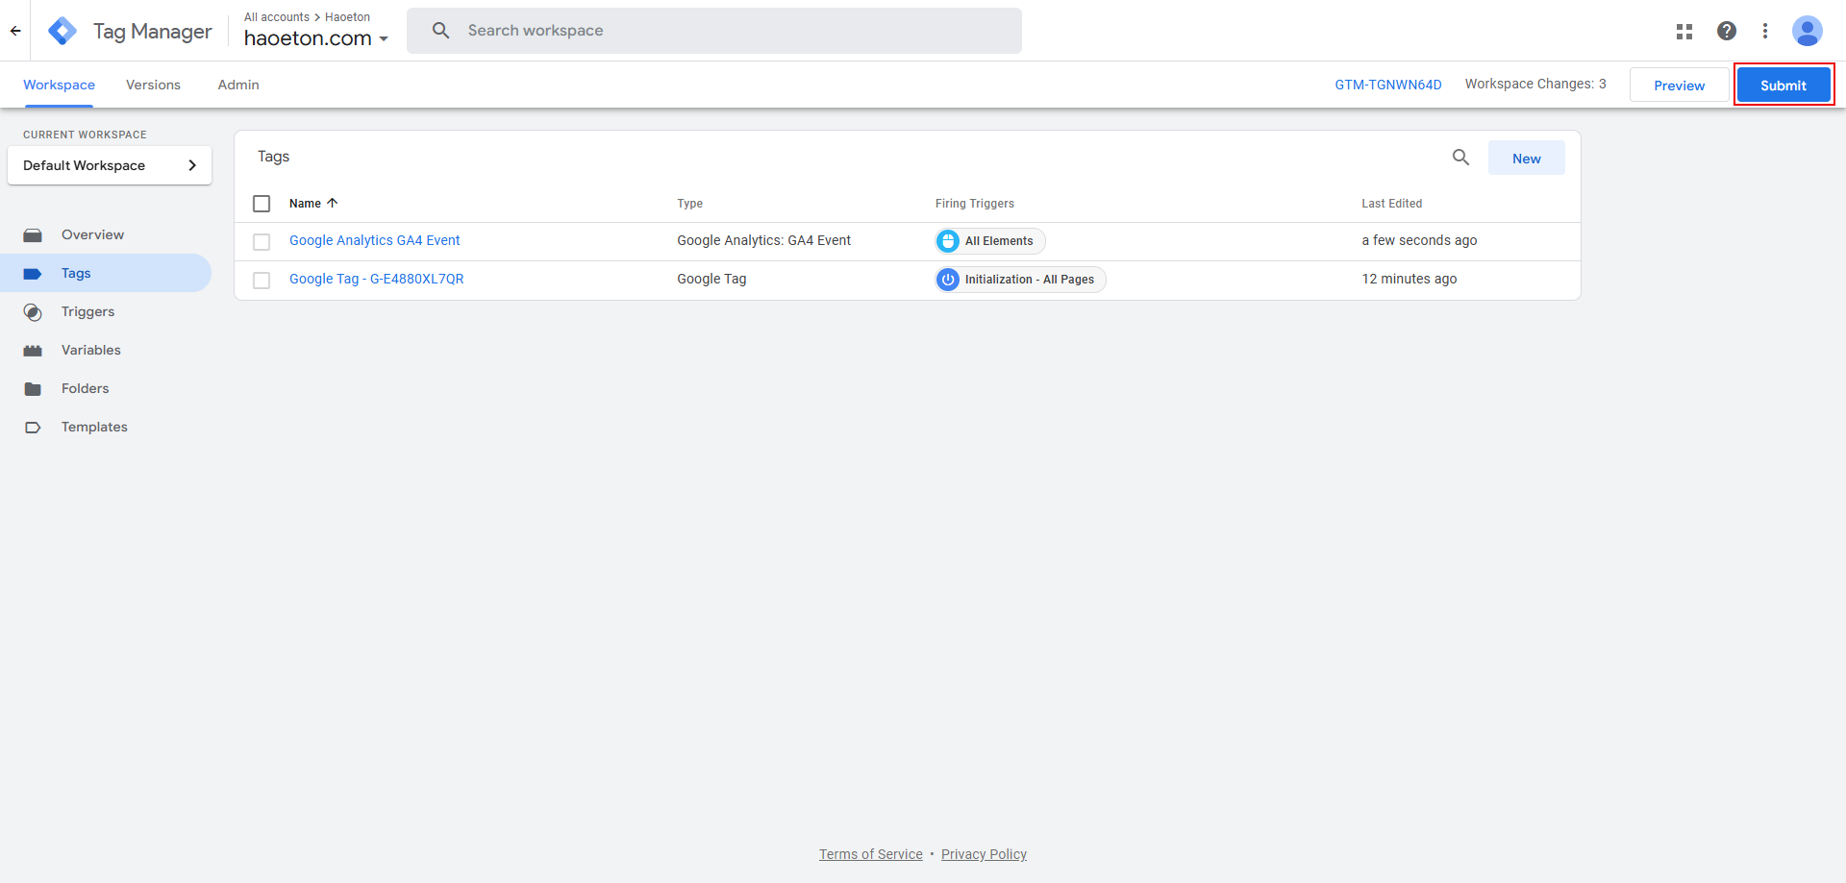Open the Google Tag - G-E4880XL7QR link
Screen dimensions: 1846x883
[376, 279]
